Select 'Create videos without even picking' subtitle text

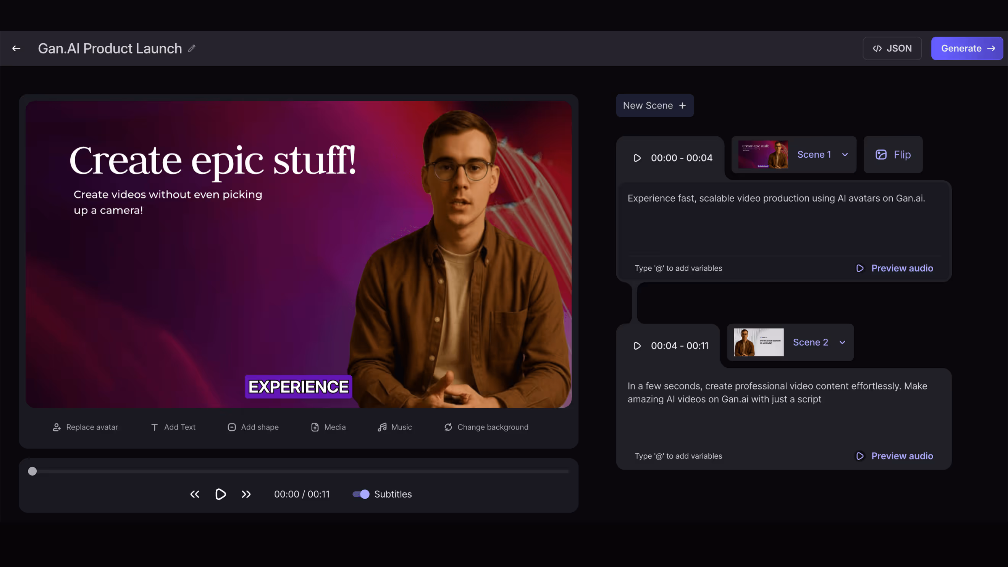pyautogui.click(x=168, y=194)
